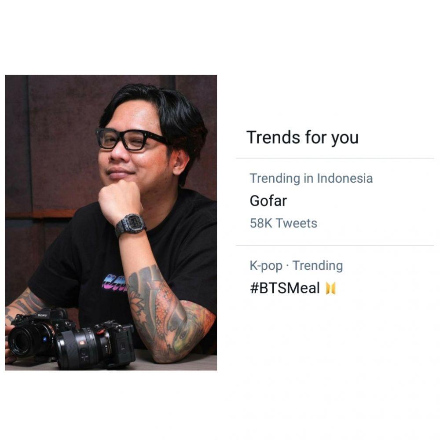Click the divider line below Trends for you
440x440 pixels.
click(335, 158)
